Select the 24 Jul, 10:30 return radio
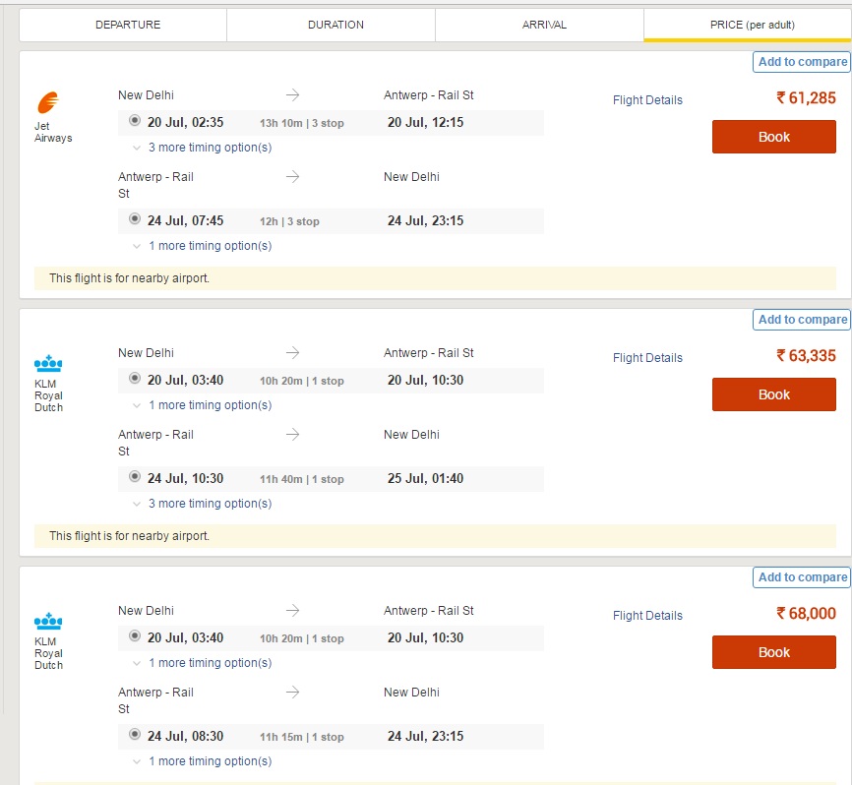The width and height of the screenshot is (852, 785). point(135,476)
